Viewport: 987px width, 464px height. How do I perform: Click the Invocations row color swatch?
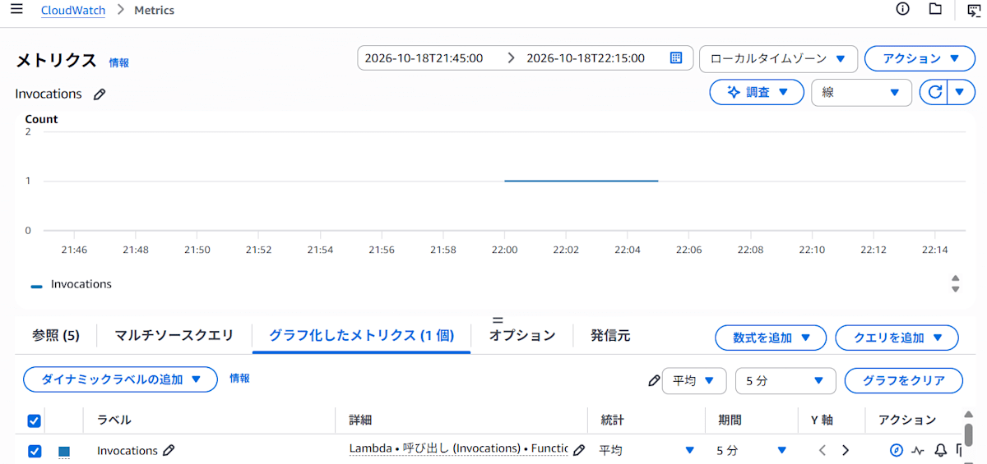64,451
